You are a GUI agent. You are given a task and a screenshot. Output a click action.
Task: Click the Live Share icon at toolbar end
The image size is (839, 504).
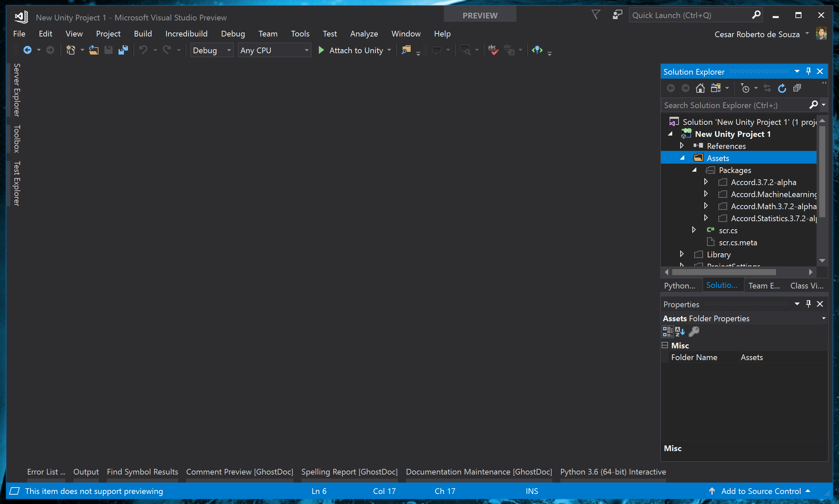[537, 50]
